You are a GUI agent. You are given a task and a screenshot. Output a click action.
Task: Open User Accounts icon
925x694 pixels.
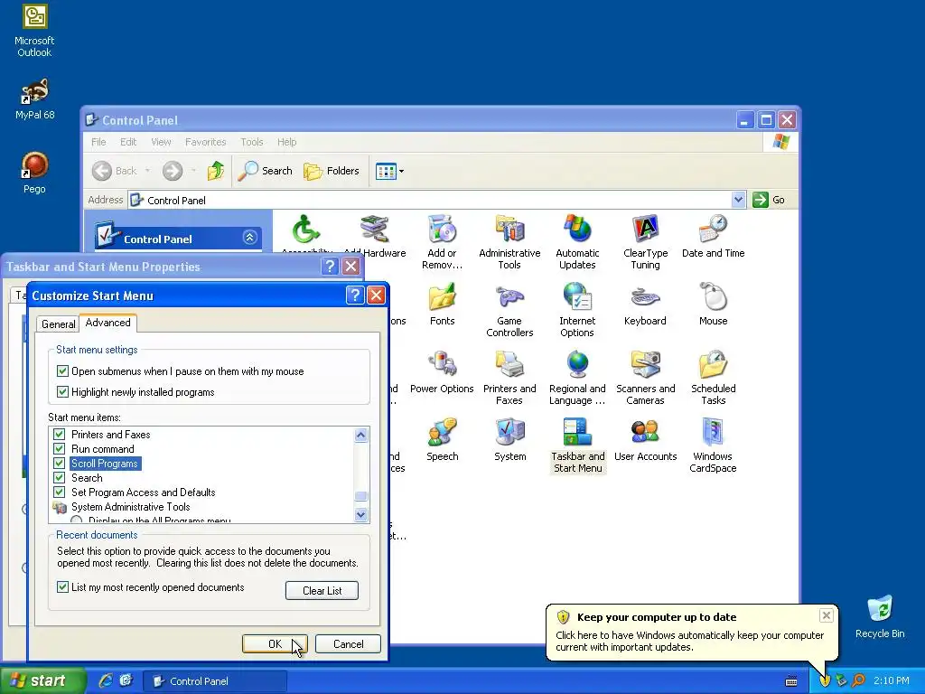click(x=645, y=440)
